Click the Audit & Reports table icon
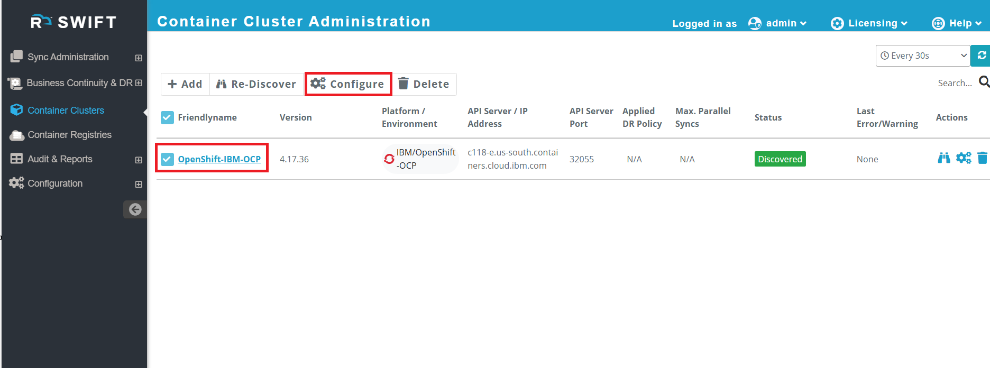Viewport: 990px width, 368px height. pos(16,159)
